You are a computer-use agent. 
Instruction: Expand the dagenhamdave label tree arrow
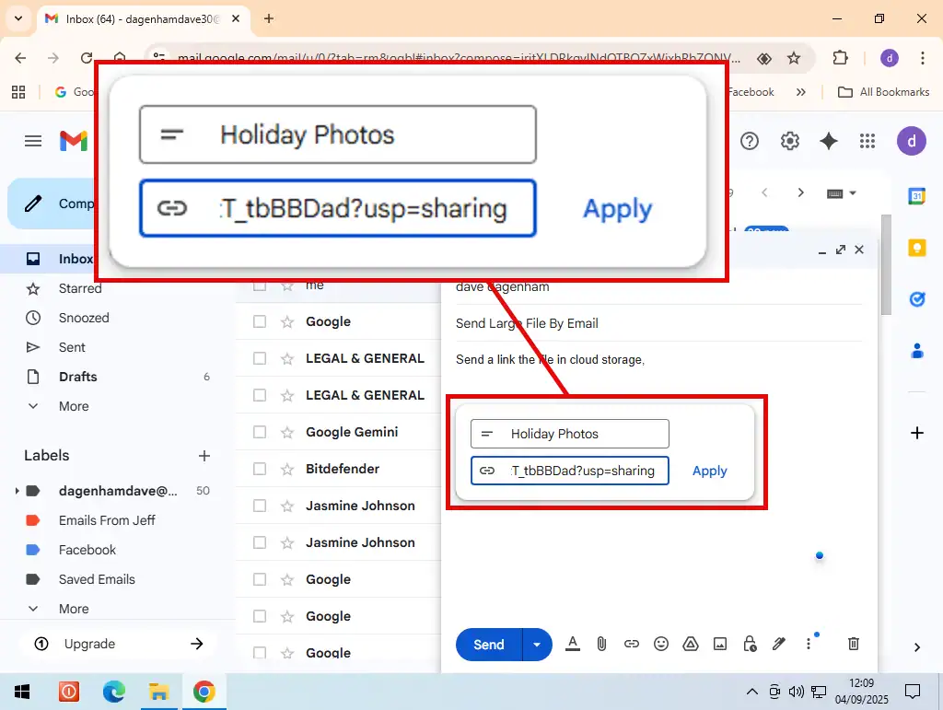(17, 491)
